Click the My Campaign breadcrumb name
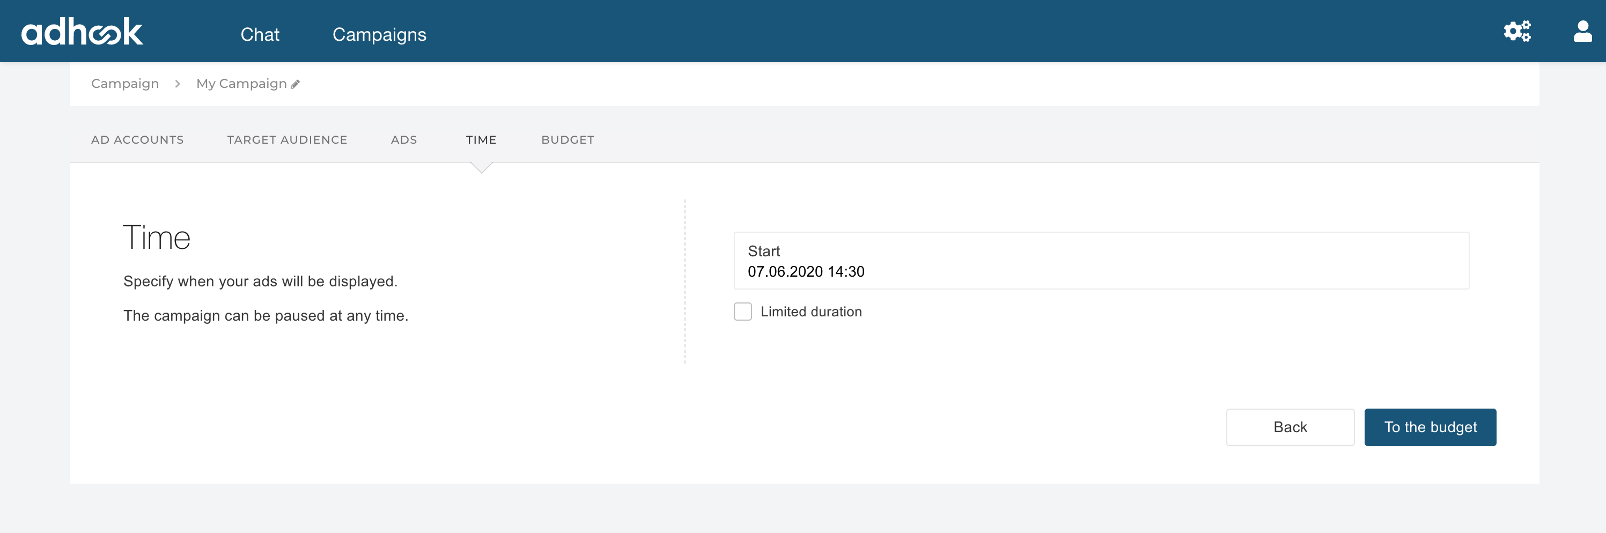This screenshot has width=1606, height=533. coord(241,84)
